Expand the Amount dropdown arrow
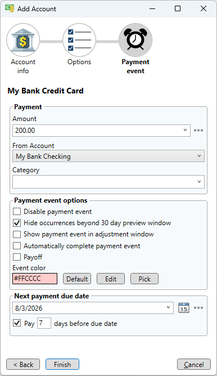The width and height of the screenshot is (217, 376). tap(185, 130)
